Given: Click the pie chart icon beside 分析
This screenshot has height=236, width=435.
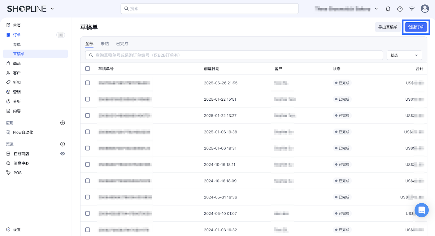Looking at the screenshot, I should pyautogui.click(x=8, y=101).
